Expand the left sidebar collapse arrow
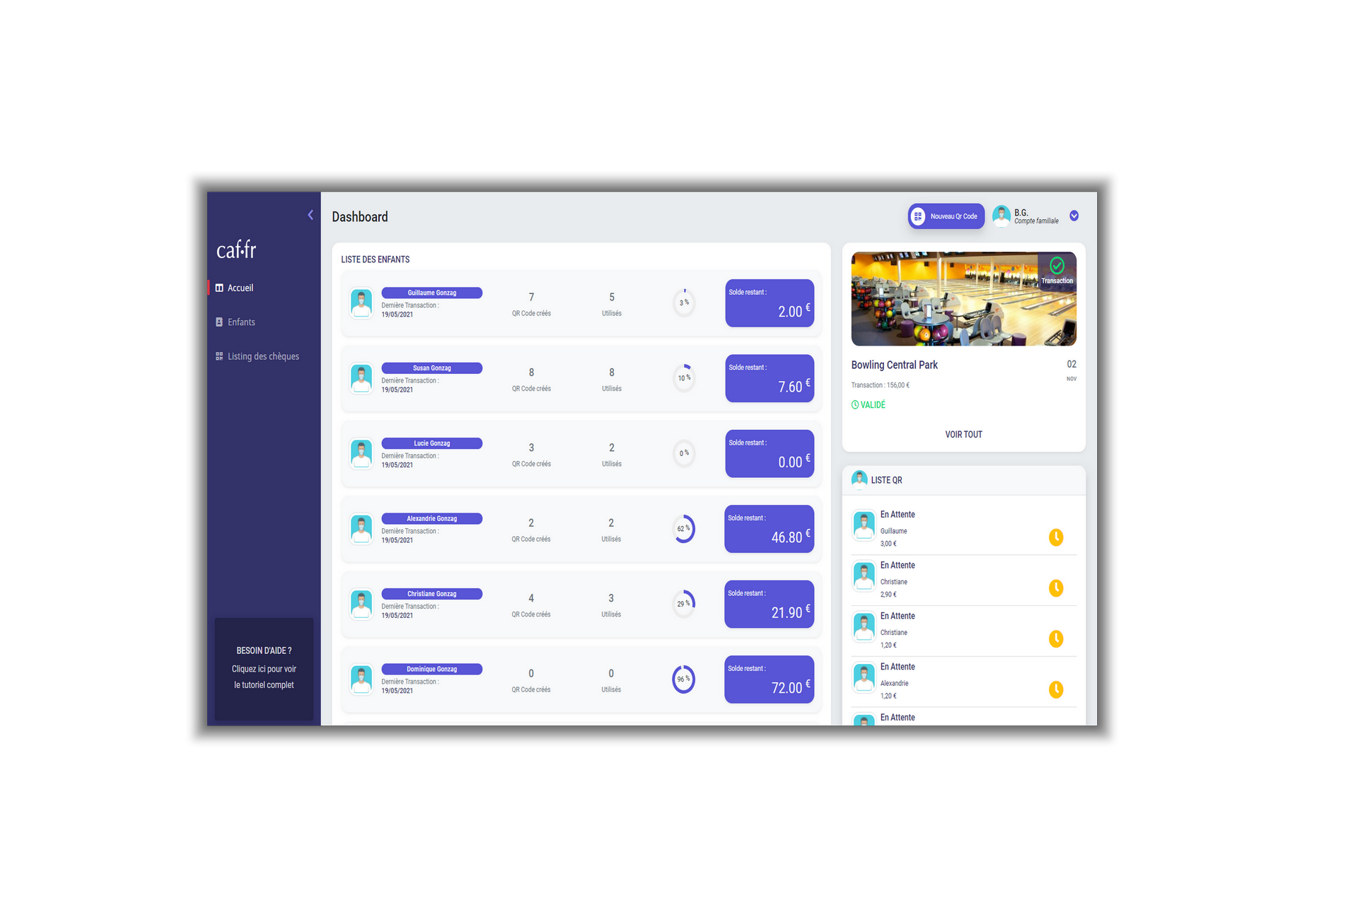Screen dimensions: 1358x905 (x=311, y=215)
